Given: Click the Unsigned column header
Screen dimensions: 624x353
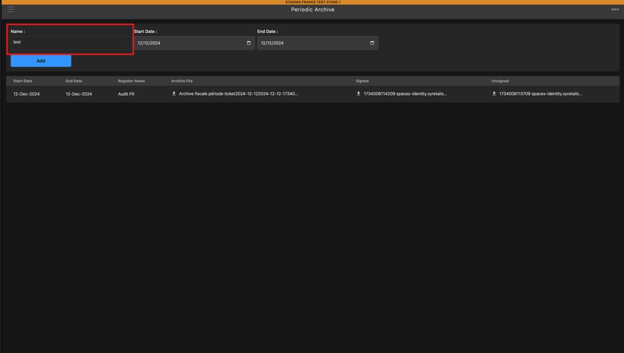Looking at the screenshot, I should coord(500,81).
